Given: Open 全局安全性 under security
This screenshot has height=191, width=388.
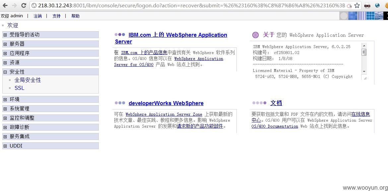Looking at the screenshot, I should 28,80.
